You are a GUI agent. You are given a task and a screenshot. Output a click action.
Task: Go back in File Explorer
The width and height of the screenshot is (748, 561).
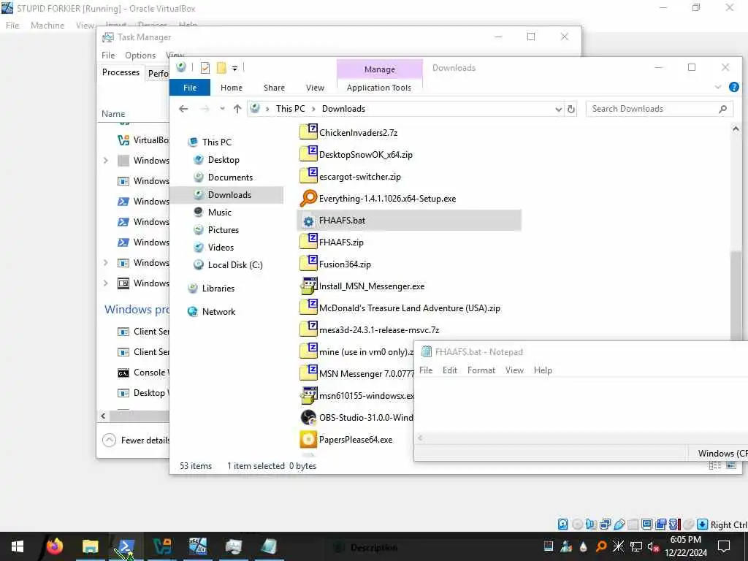[183, 109]
